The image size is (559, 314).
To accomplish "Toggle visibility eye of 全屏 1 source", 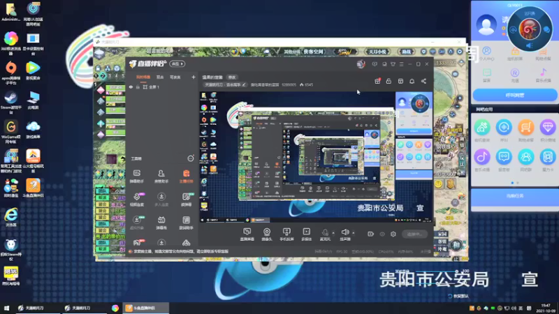I will [131, 87].
